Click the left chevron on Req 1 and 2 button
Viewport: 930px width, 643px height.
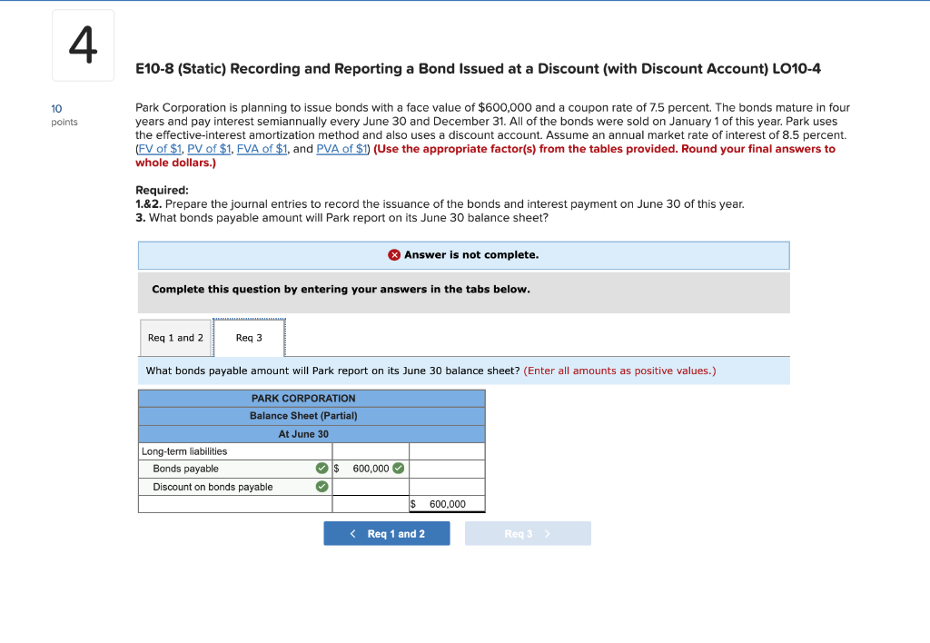point(352,533)
